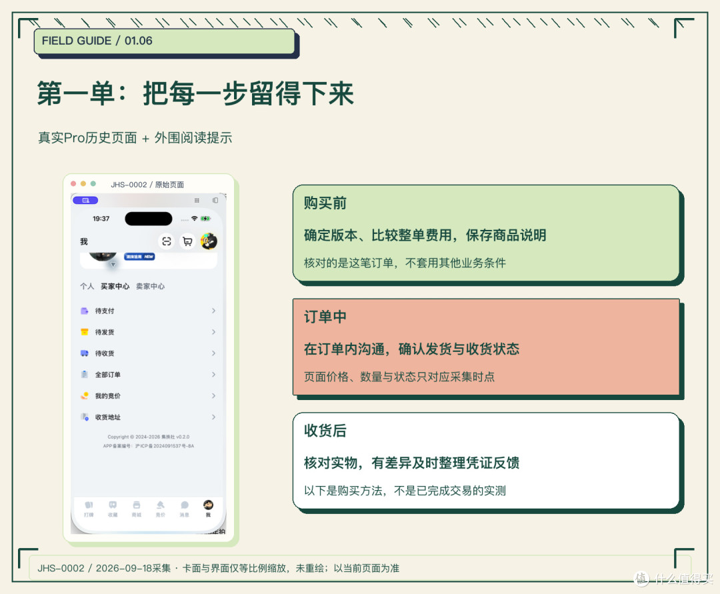
Task: Expand the 待收货 row chevron
Action: click(x=213, y=353)
